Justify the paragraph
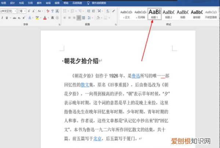Image resolution: width=220 pixels, height=148 pixels. point(79,18)
